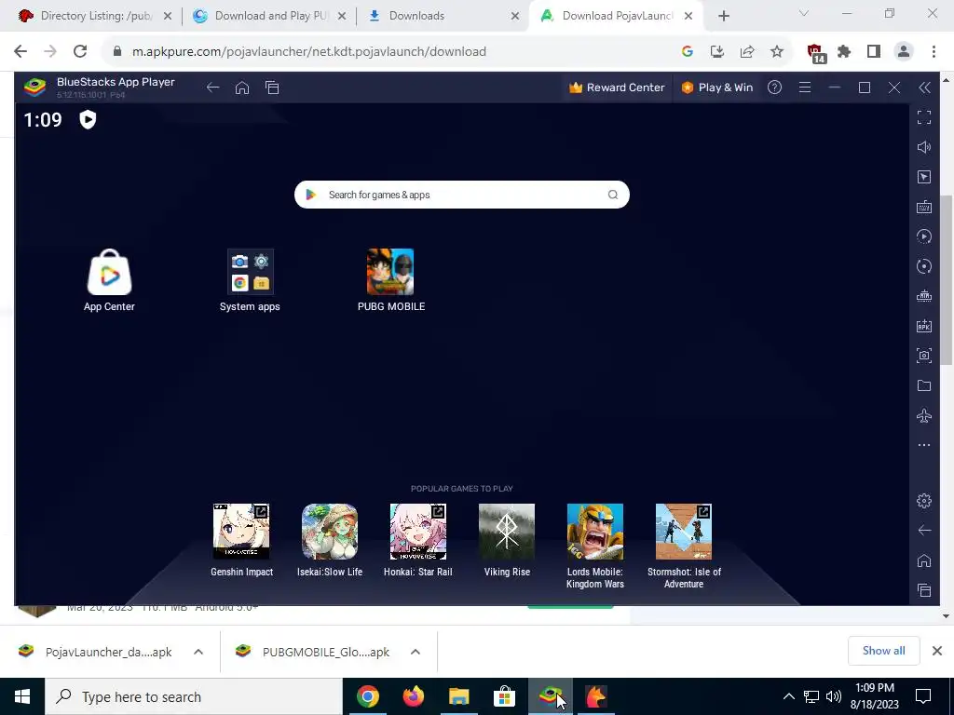954x715 pixels.
Task: Go back in Chrome browser
Action: point(20,51)
